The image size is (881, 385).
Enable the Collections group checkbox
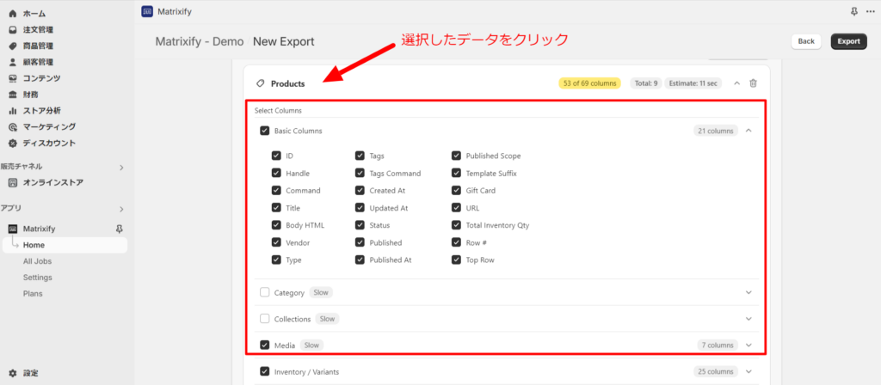click(x=265, y=319)
